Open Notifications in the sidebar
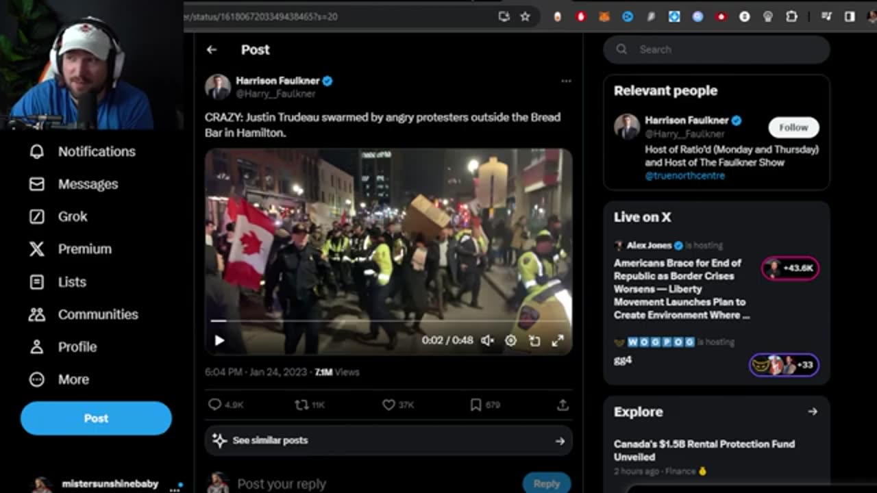The width and height of the screenshot is (877, 493). point(82,151)
